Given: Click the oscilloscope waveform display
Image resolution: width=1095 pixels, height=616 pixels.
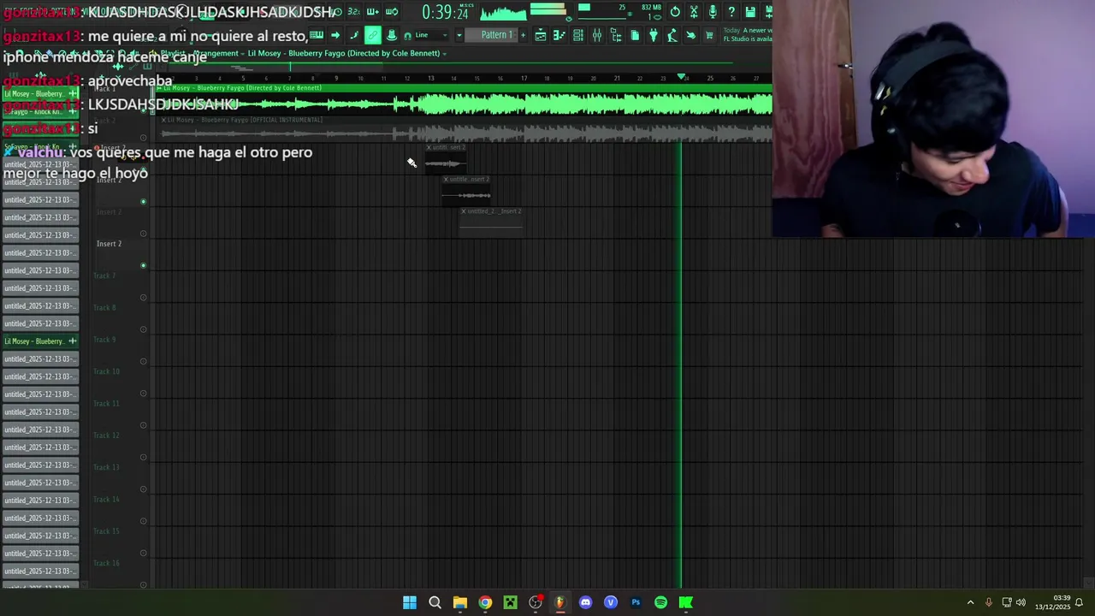Looking at the screenshot, I should pos(503,13).
